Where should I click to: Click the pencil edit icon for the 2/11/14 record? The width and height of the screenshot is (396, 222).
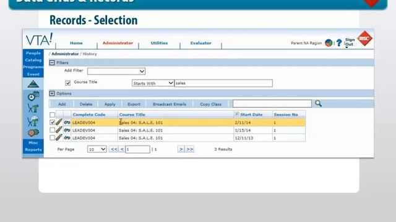click(x=59, y=122)
